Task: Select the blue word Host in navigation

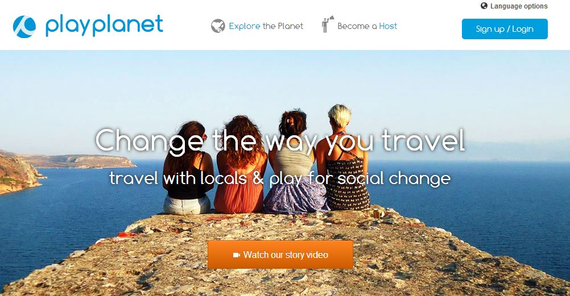Action: click(388, 26)
